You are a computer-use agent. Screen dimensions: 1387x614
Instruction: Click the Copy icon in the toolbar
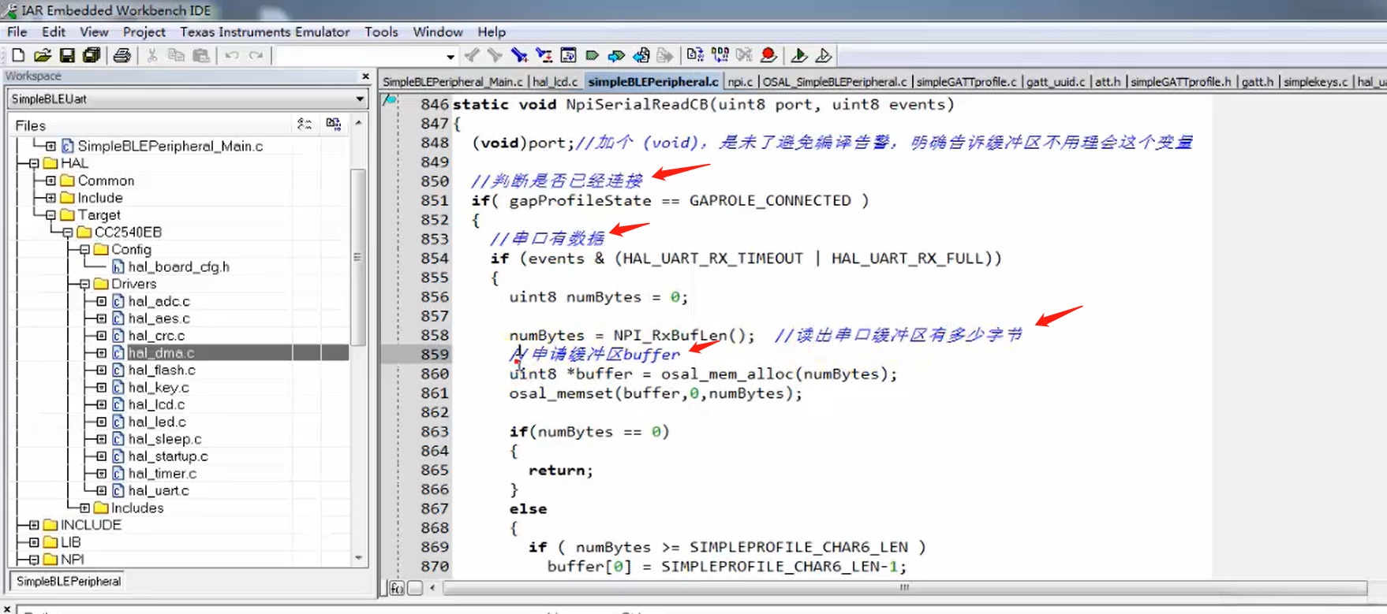[x=177, y=55]
